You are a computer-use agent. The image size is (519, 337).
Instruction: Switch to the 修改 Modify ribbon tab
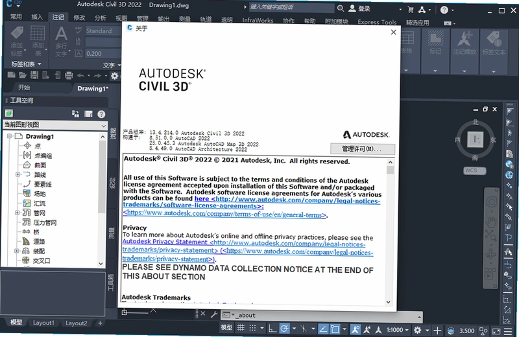click(79, 17)
